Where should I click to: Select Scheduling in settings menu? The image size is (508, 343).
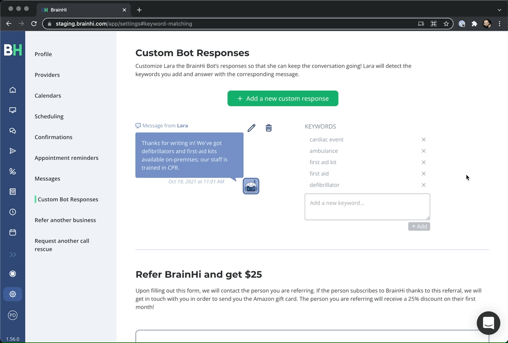click(49, 116)
